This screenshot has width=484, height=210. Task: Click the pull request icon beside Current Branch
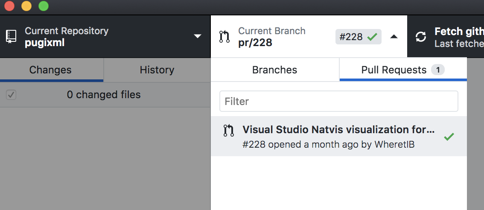(225, 36)
